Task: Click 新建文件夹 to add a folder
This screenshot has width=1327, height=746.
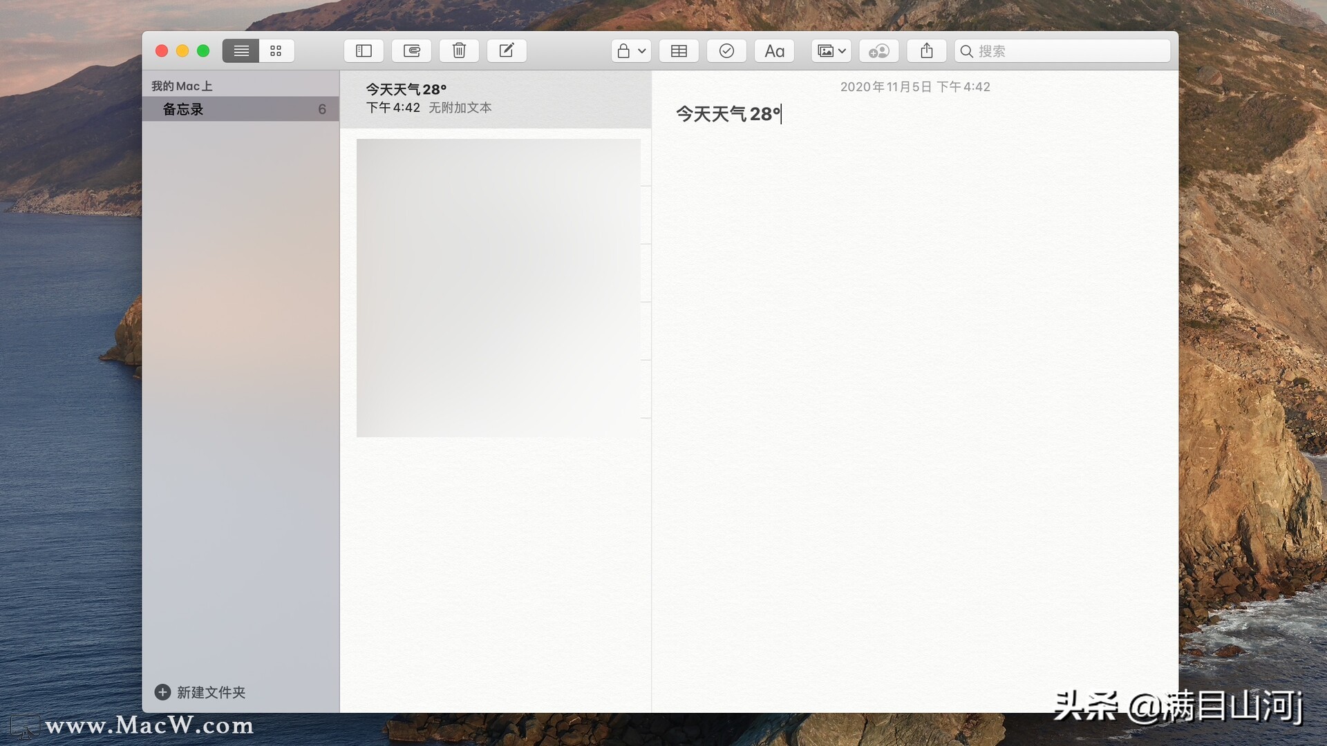Action: click(211, 692)
